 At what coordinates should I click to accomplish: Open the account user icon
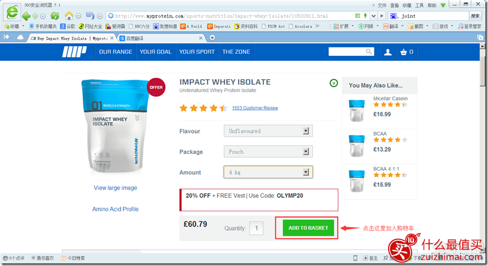[x=388, y=52]
